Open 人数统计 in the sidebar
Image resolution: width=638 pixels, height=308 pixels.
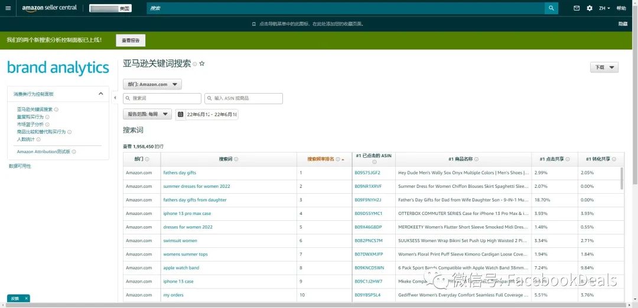25,140
